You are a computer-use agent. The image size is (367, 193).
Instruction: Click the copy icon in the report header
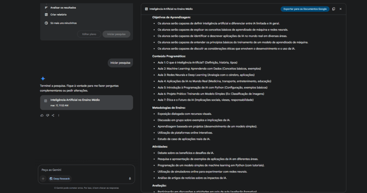[334, 9]
